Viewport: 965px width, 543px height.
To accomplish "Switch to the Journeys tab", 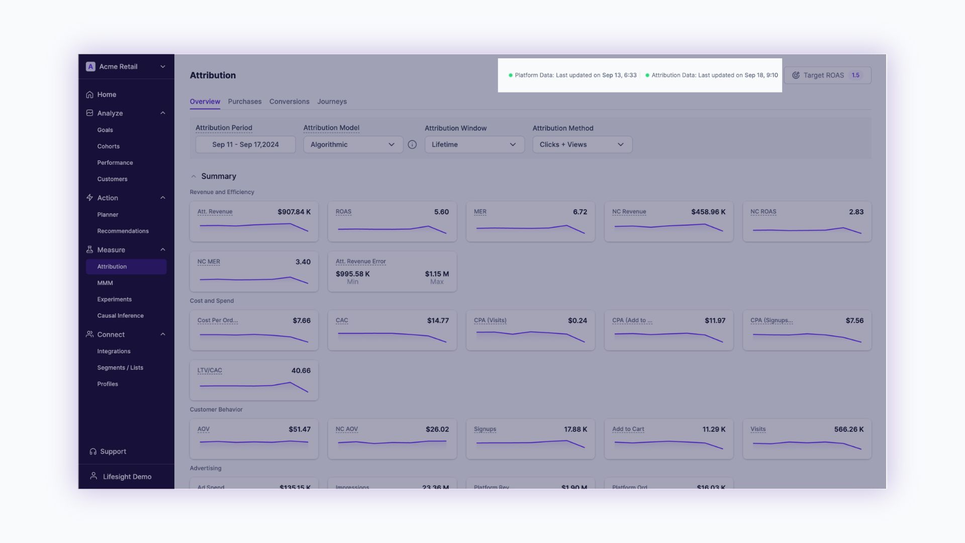I will click(x=332, y=102).
